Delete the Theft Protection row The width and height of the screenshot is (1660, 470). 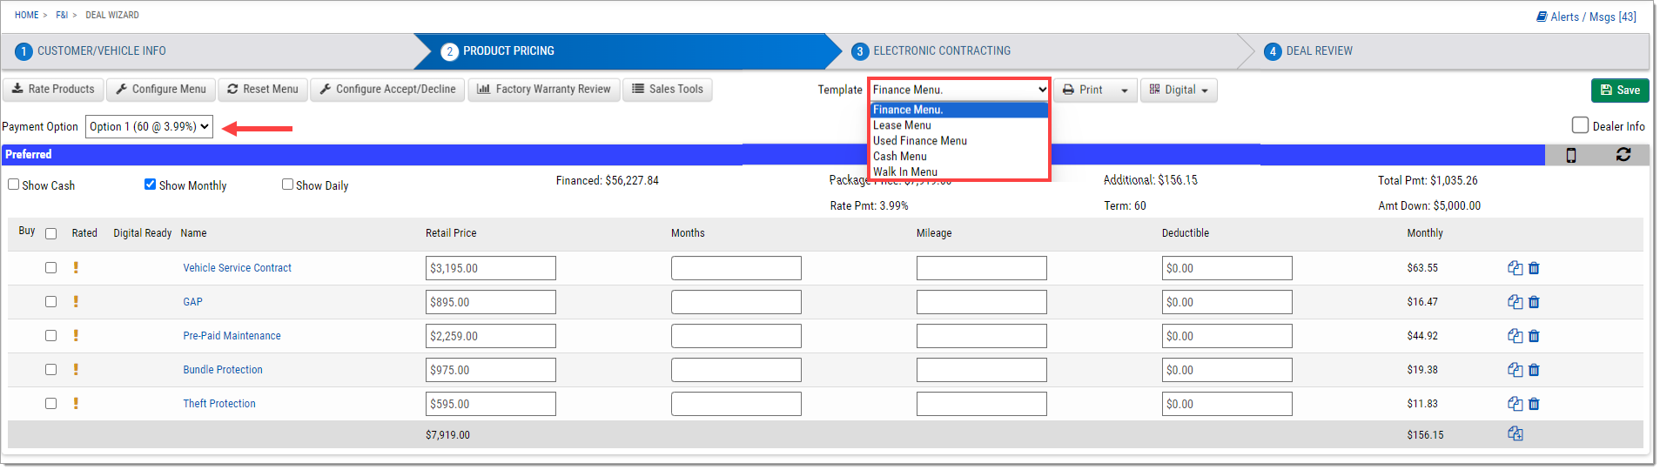[x=1534, y=404]
